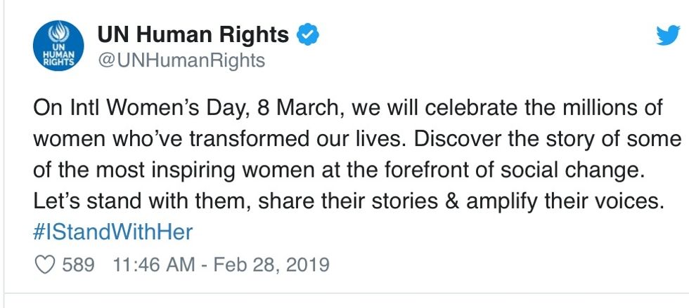Open the UN Human Rights profile avatar
689x308 pixels.
coord(58,46)
